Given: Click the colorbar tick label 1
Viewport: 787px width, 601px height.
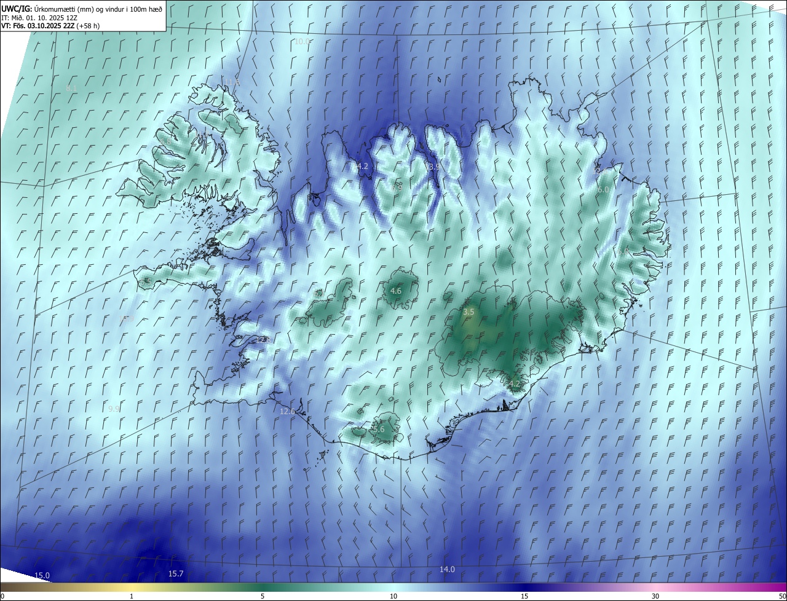Looking at the screenshot, I should pyautogui.click(x=132, y=596).
